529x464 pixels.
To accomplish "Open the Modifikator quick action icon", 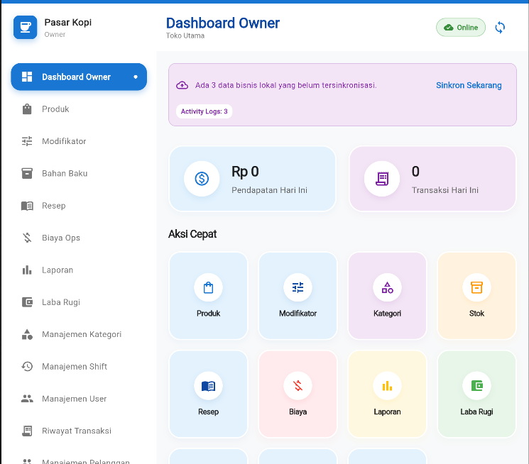I will click(298, 287).
